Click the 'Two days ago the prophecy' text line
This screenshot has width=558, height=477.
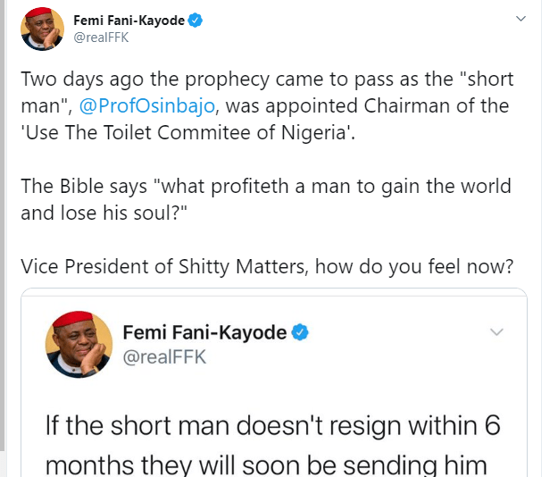tap(266, 79)
